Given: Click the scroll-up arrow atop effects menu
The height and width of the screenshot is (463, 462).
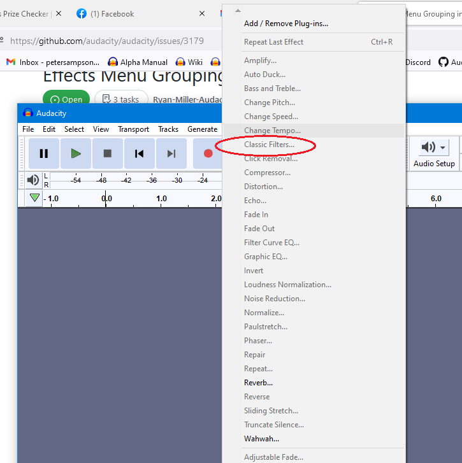Looking at the screenshot, I should (238, 11).
